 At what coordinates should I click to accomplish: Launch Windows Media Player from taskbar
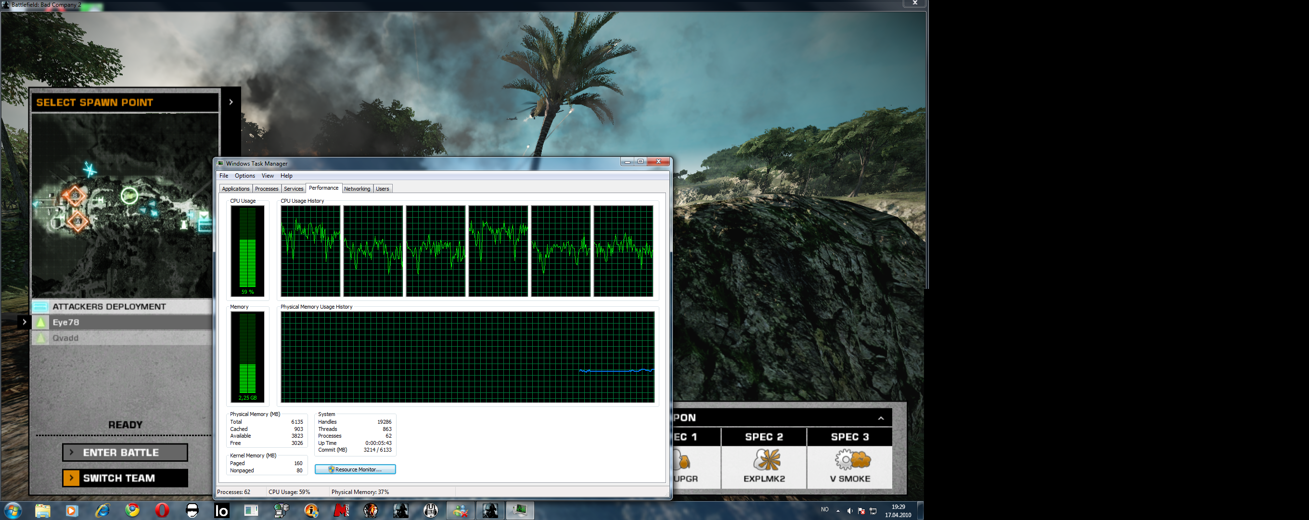(x=72, y=510)
